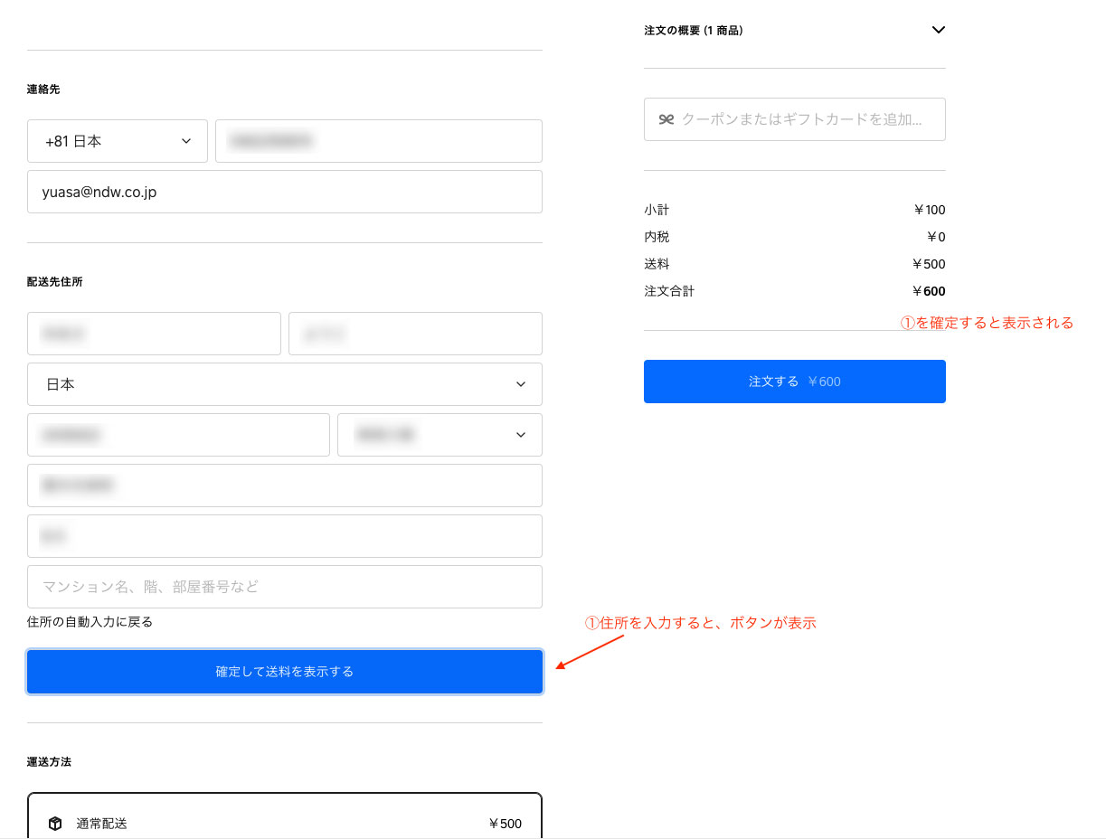The width and height of the screenshot is (1106, 839).
Task: Click the blurred field above マンション名 input
Action: click(x=284, y=536)
